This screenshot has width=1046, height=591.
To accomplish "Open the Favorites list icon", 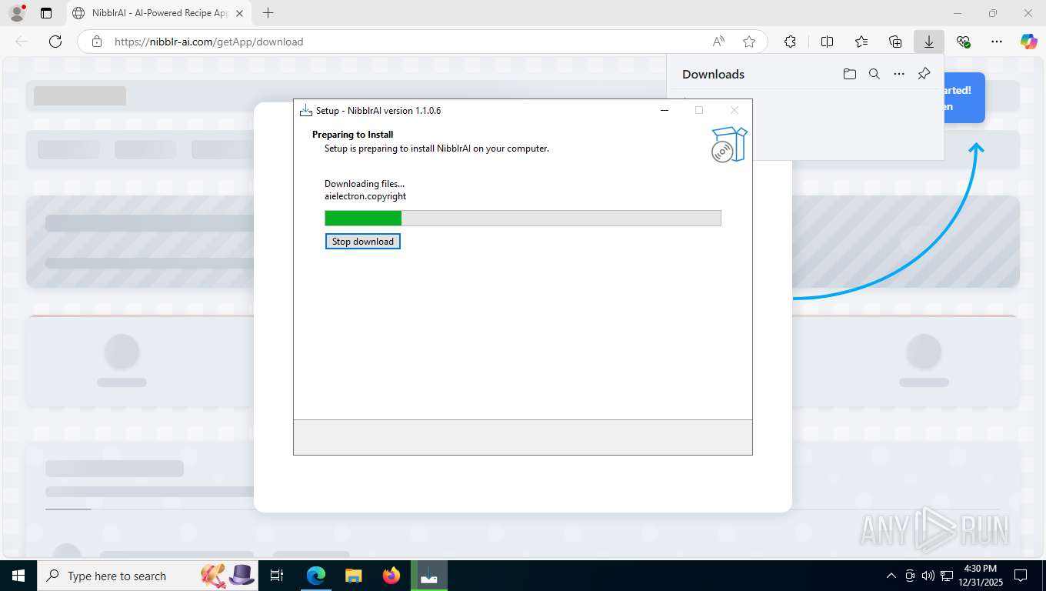I will pos(861,42).
